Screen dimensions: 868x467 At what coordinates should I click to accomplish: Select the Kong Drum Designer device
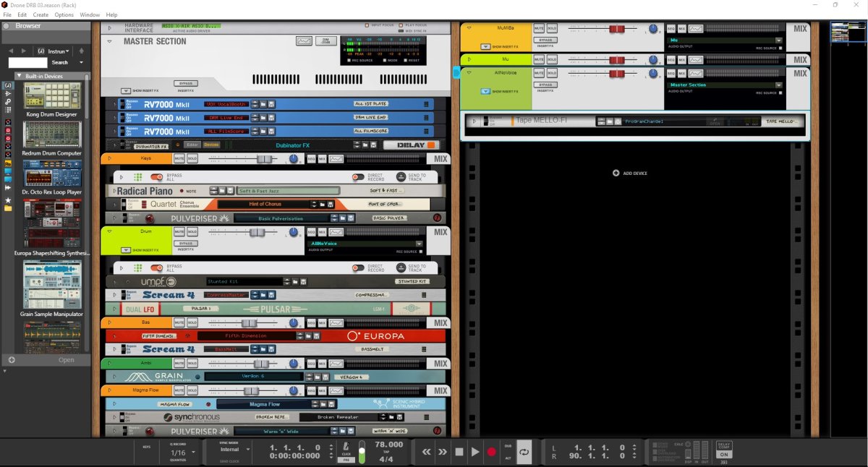click(x=52, y=99)
